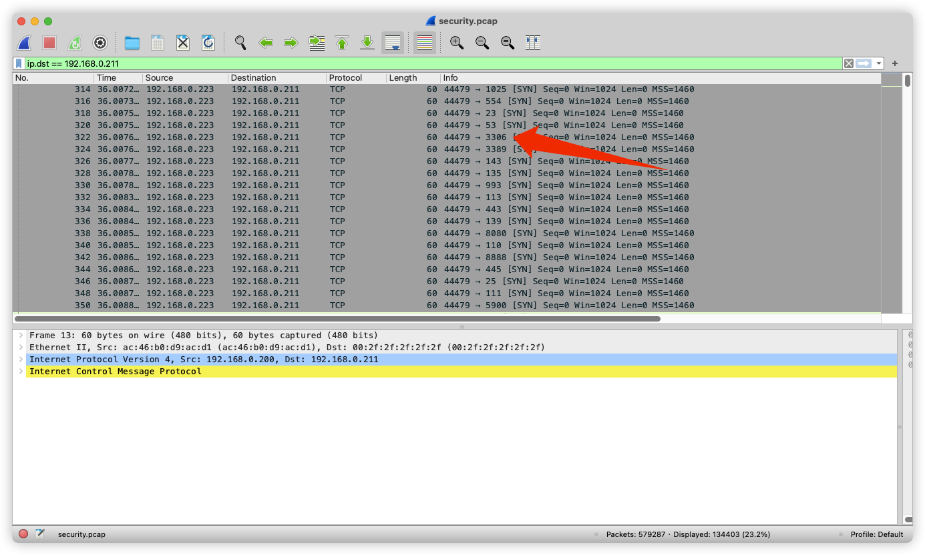Click packet list vertical scrollbar thumb

pos(908,81)
